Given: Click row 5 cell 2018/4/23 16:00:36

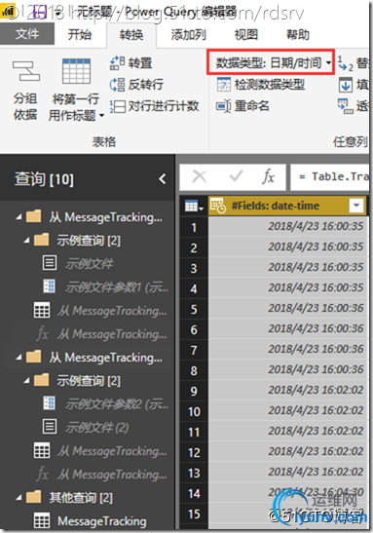Looking at the screenshot, I should [287, 309].
